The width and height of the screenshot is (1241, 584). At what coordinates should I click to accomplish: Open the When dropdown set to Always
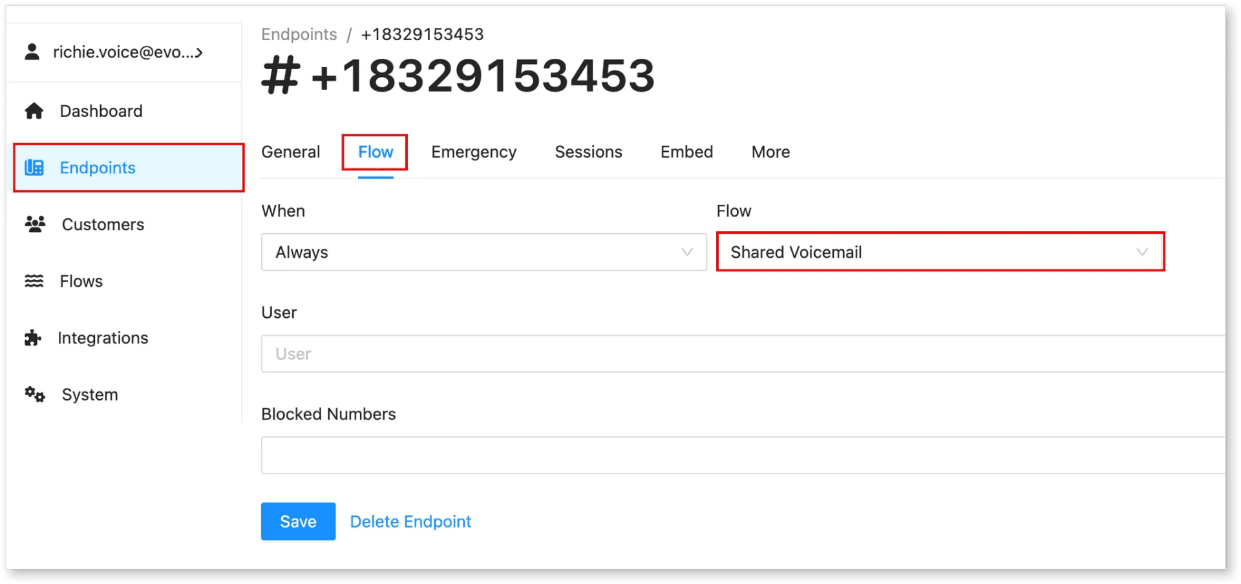click(x=484, y=252)
